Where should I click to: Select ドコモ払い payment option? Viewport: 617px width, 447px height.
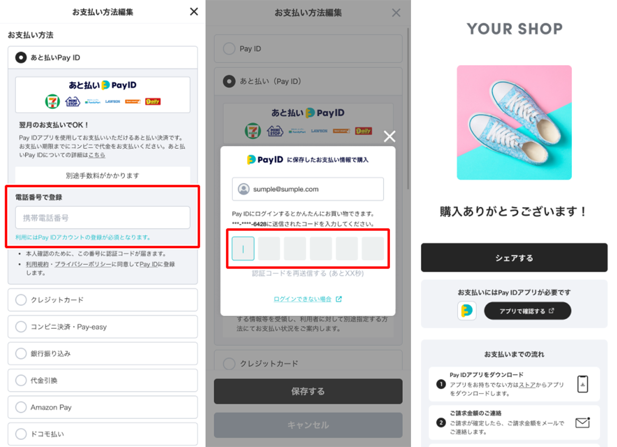click(103, 434)
